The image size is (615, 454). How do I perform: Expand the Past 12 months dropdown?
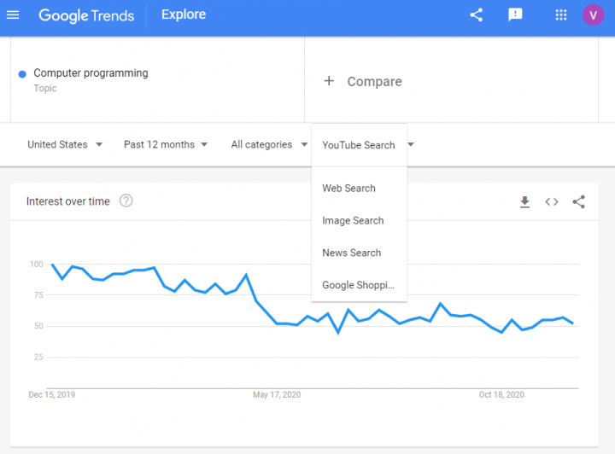(166, 144)
